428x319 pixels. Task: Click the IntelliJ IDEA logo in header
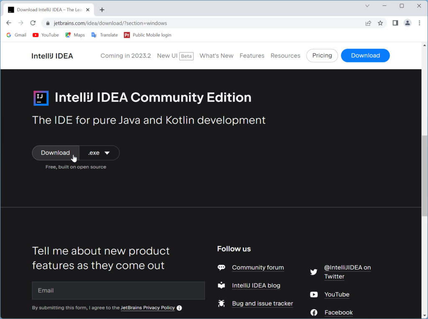click(x=52, y=56)
